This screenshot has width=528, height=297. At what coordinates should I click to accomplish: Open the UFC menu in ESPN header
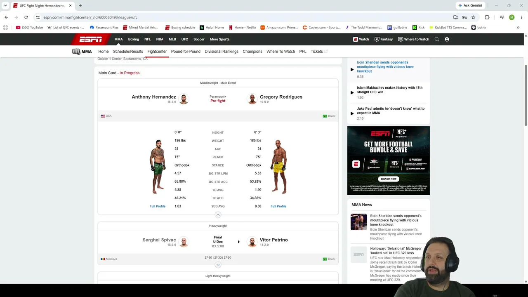point(184,39)
